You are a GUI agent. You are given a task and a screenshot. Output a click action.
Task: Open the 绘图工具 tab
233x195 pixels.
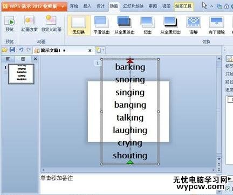point(183,6)
